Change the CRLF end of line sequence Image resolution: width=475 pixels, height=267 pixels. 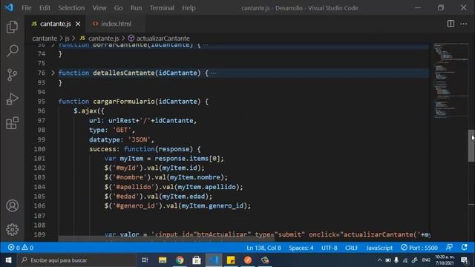click(x=351, y=248)
